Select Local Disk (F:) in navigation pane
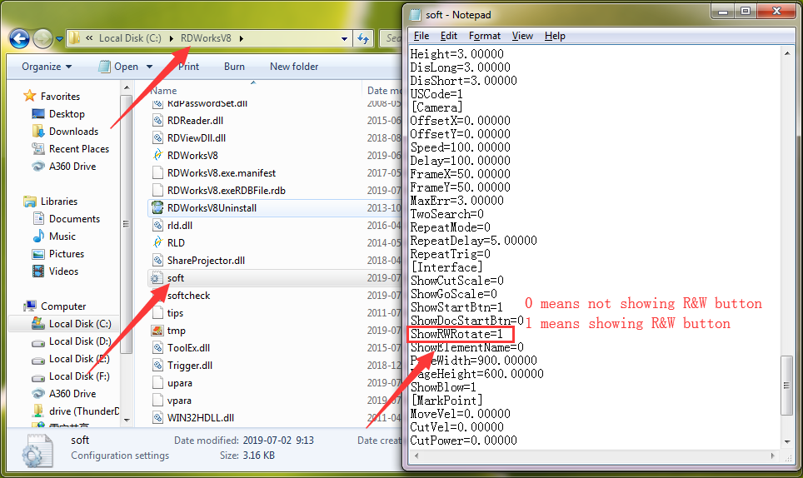The width and height of the screenshot is (803, 478). (x=79, y=376)
